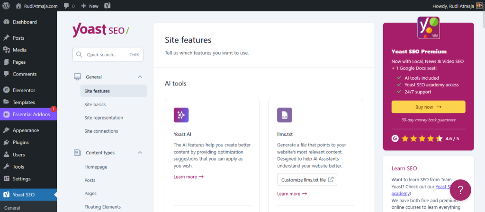
Task: Open the Yoast icon in admin bar
Action: pos(108,6)
